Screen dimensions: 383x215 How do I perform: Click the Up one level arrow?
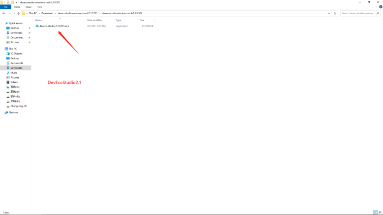tap(18, 13)
